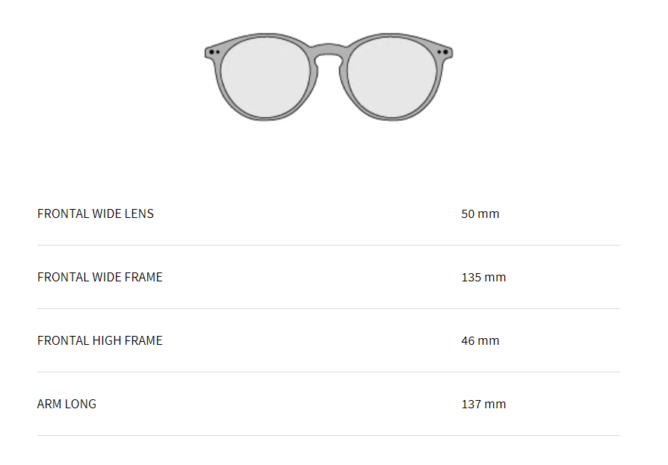Click the divider below FRONTAL WIDE LENS row
This screenshot has width=668, height=465.
click(x=329, y=245)
